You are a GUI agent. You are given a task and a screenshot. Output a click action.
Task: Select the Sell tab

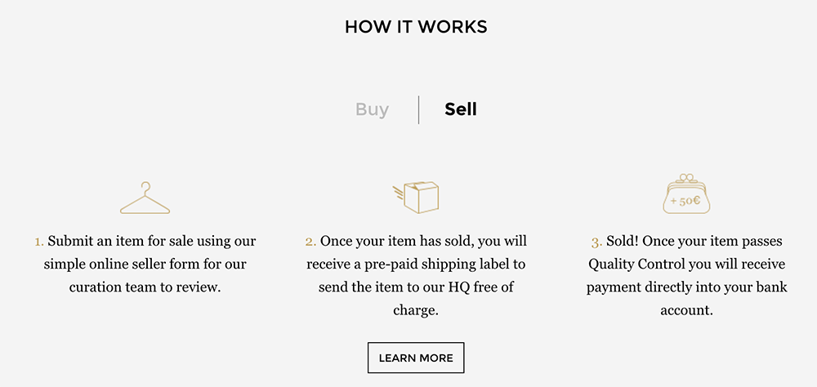[461, 109]
